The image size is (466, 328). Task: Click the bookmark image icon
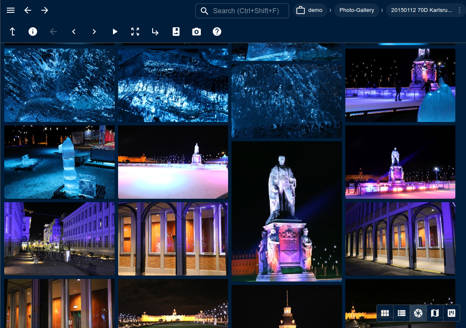point(176,32)
